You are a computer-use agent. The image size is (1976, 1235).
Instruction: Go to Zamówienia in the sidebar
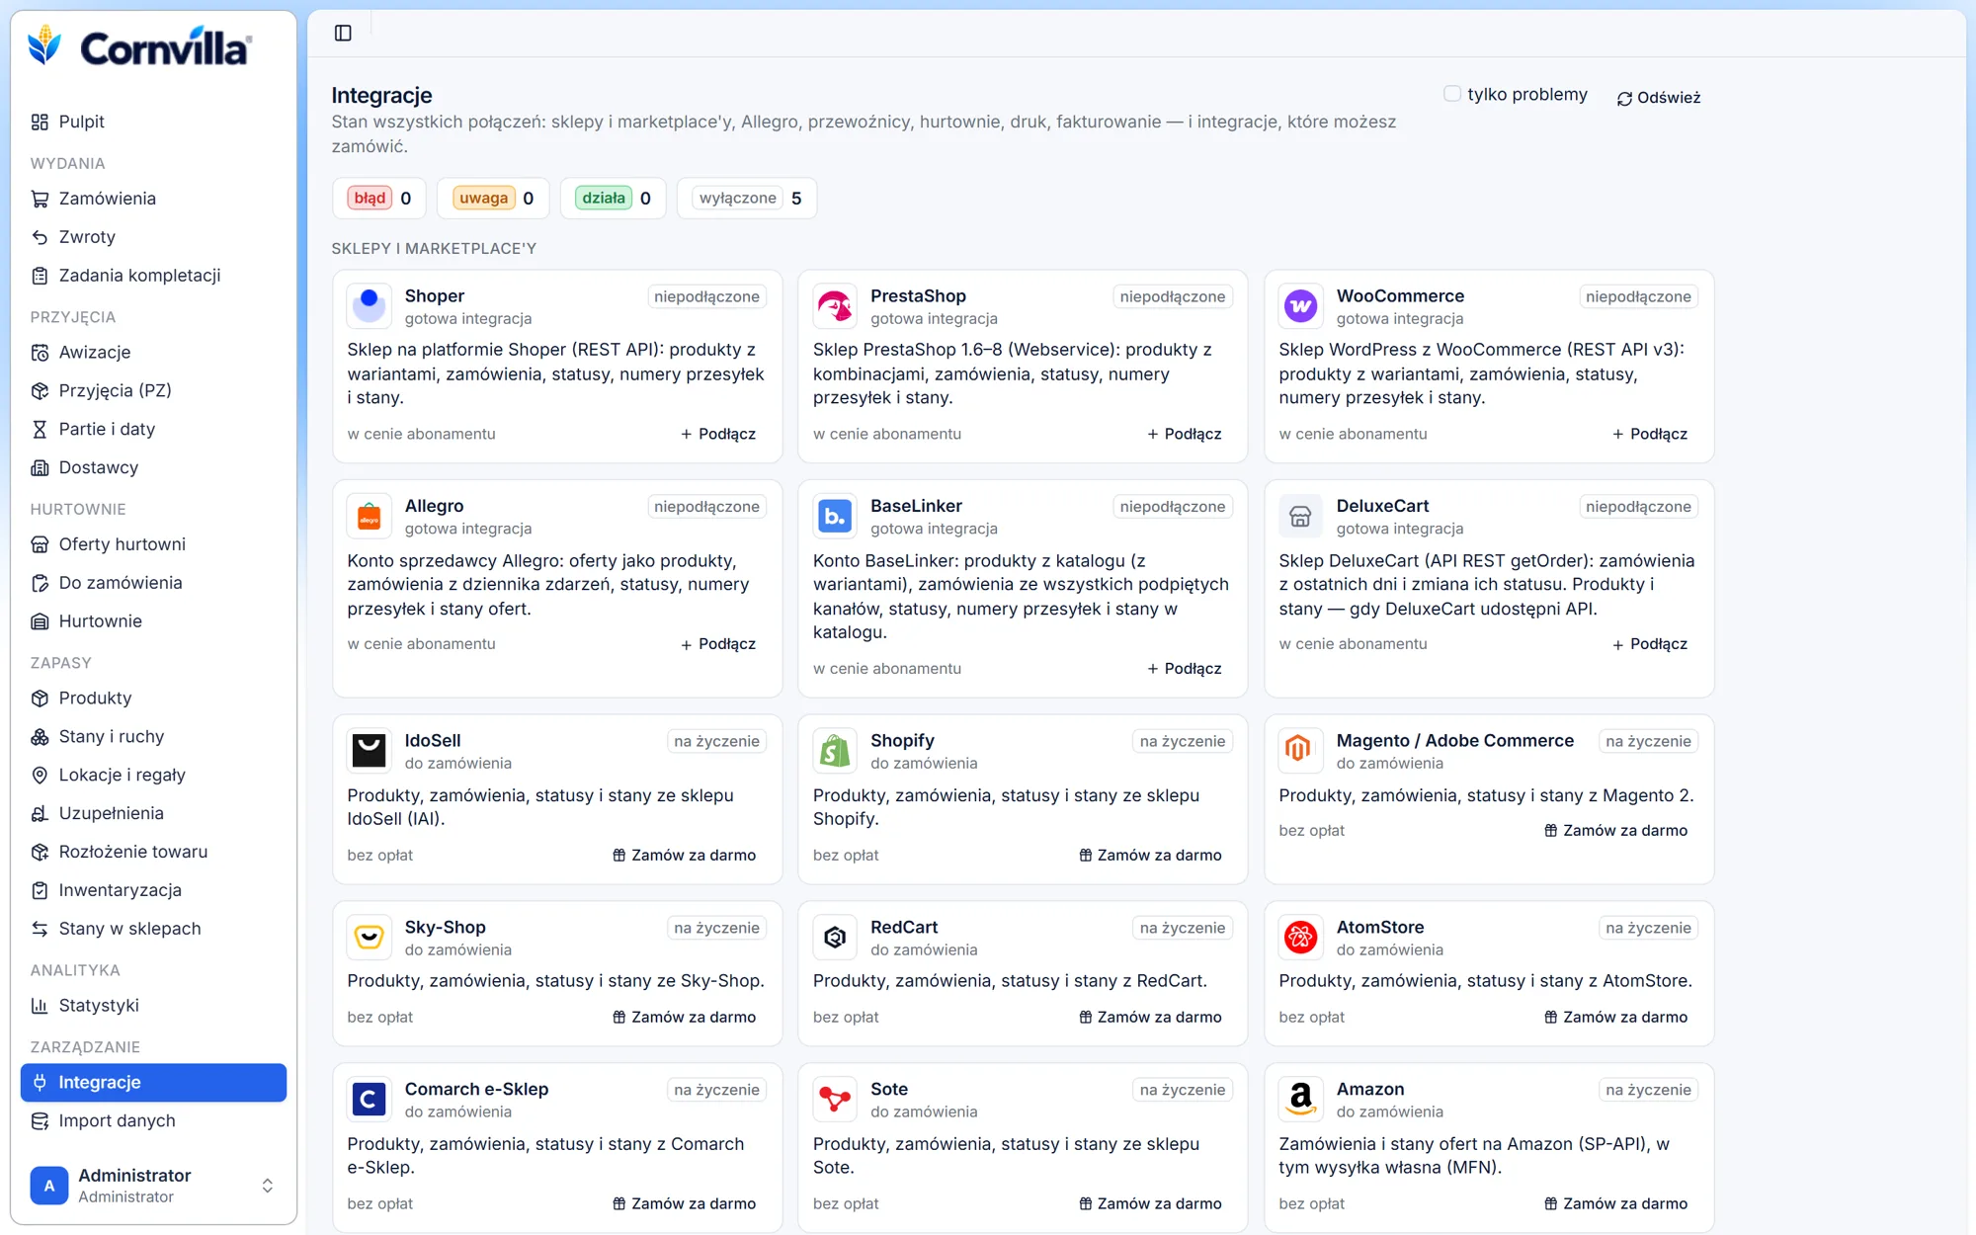tap(153, 199)
